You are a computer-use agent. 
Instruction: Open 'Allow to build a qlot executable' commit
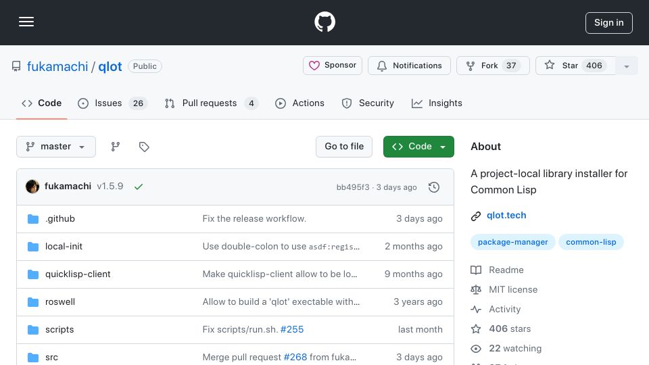(281, 301)
